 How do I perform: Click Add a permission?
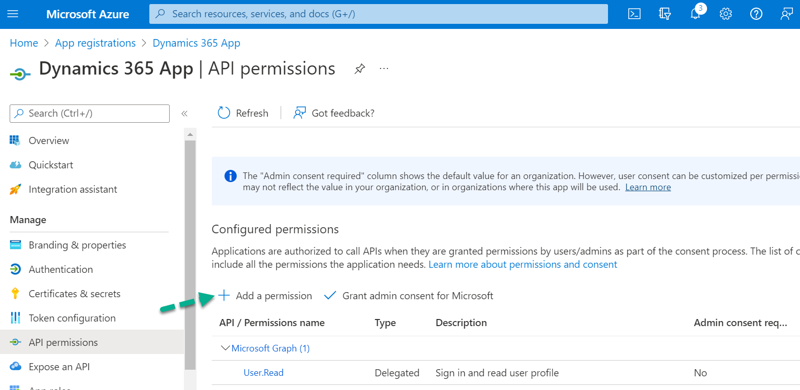click(x=266, y=296)
